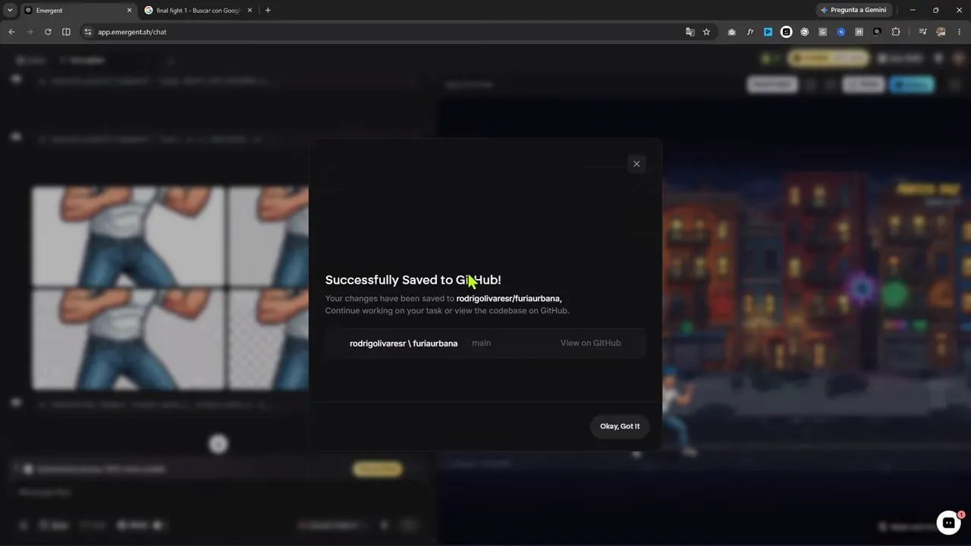The height and width of the screenshot is (546, 971).
Task: Open the gray H extension icon
Action: tap(859, 32)
